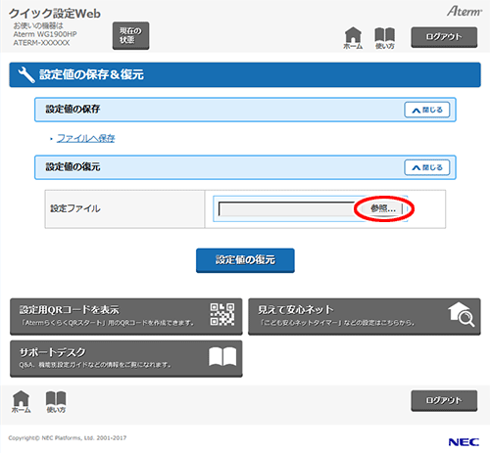Open 使い方 via footer book icon
The image size is (490, 453).
pyautogui.click(x=56, y=402)
